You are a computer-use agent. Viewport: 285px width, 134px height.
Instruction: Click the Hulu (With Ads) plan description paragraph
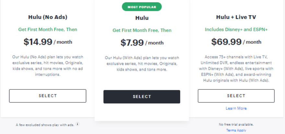(x=142, y=64)
